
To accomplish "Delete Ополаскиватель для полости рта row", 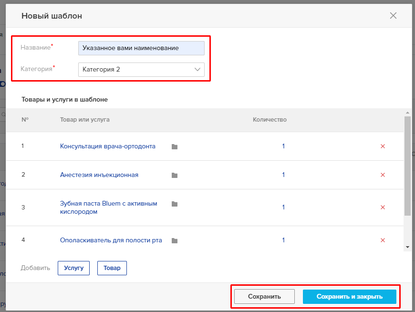I will point(383,240).
